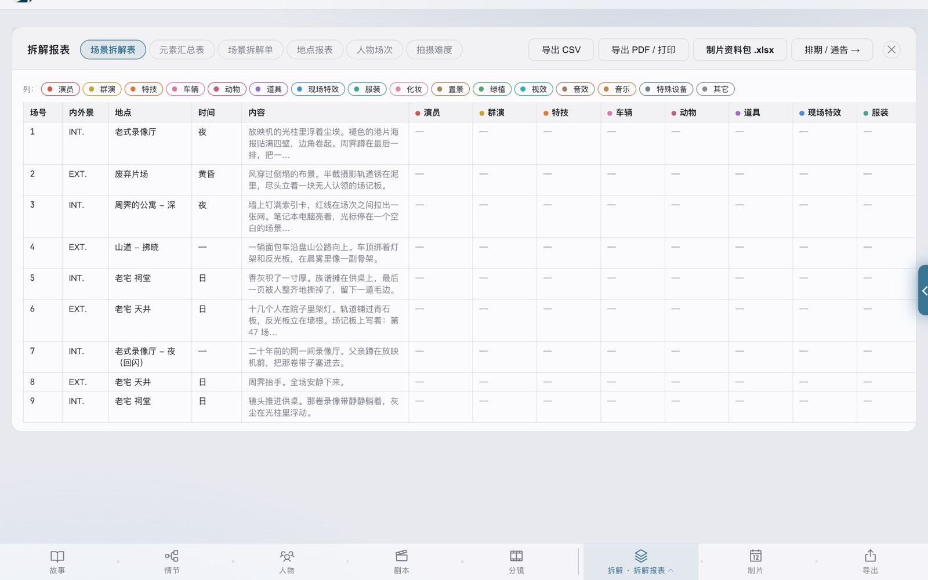Toggle the 现场特效 column chip
928x580 pixels.
point(318,89)
